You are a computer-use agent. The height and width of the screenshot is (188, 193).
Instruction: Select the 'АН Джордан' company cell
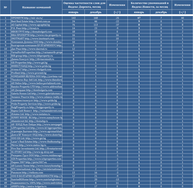[x=36, y=90]
